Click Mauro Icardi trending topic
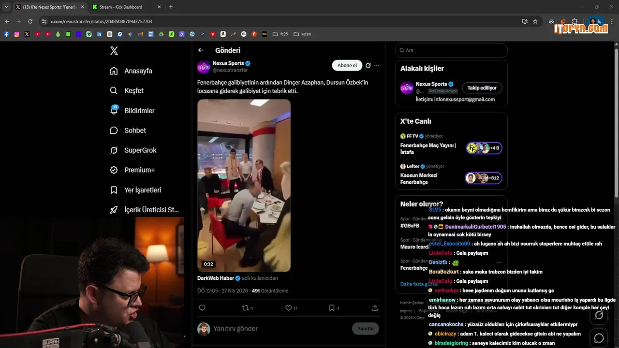619x348 pixels. coord(415,247)
